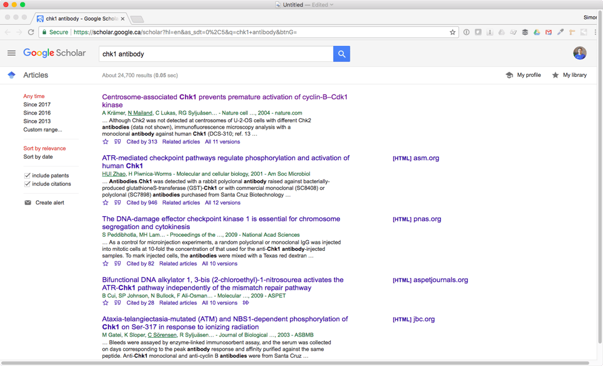The image size is (603, 366).
Task: Open My library
Action: pyautogui.click(x=569, y=75)
